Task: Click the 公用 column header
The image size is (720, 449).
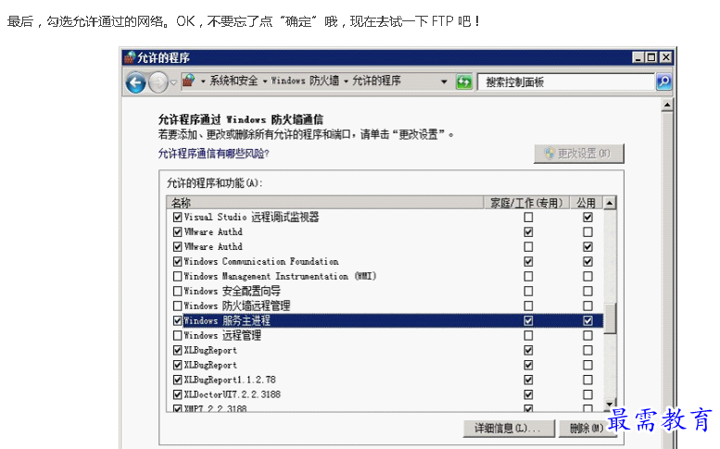Action: [x=587, y=203]
